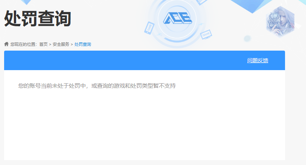Click the ACE logo emblem
The height and width of the screenshot is (165, 306).
coord(178,18)
